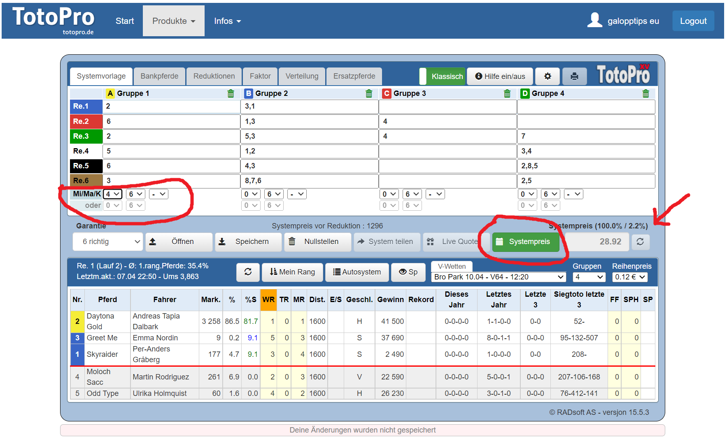727x442 pixels.
Task: Open Gruppe 1 Ma dropdown showing 6
Action: (135, 194)
